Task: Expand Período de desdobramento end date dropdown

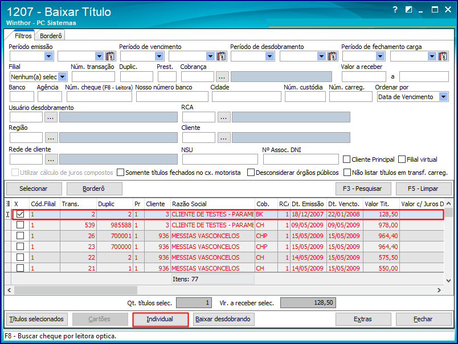Action: [322, 56]
